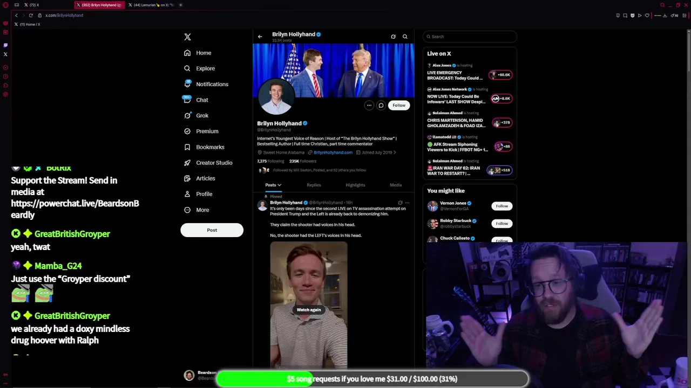The width and height of the screenshot is (691, 388).
Task: Switch to the Lemurian browser tab
Action: (151, 5)
